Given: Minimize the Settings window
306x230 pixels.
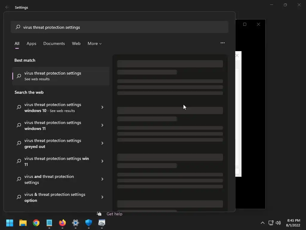Looking at the screenshot, I should (272, 5).
